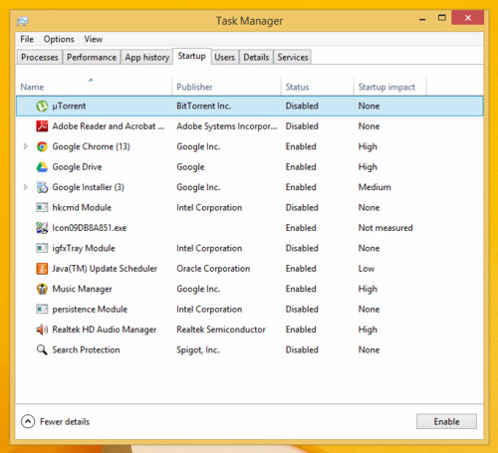498x453 pixels.
Task: Select the Icon09DB8A851.exe entry icon
Action: 42,228
